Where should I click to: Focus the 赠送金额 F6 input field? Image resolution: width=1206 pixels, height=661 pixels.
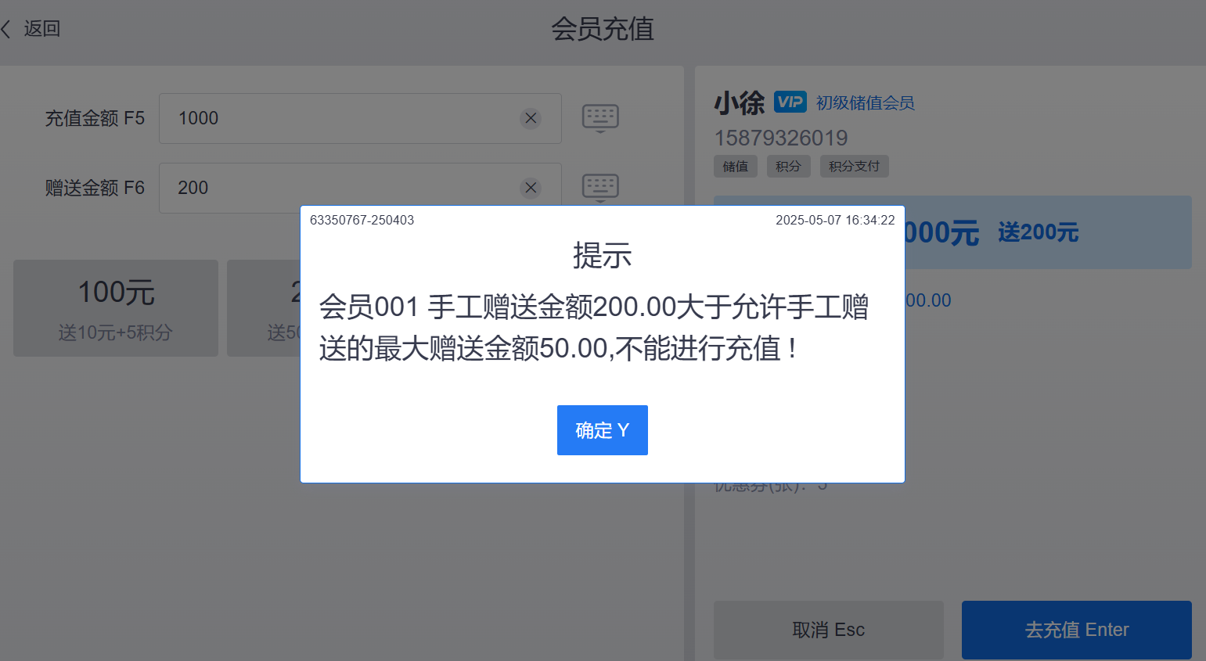pos(360,188)
